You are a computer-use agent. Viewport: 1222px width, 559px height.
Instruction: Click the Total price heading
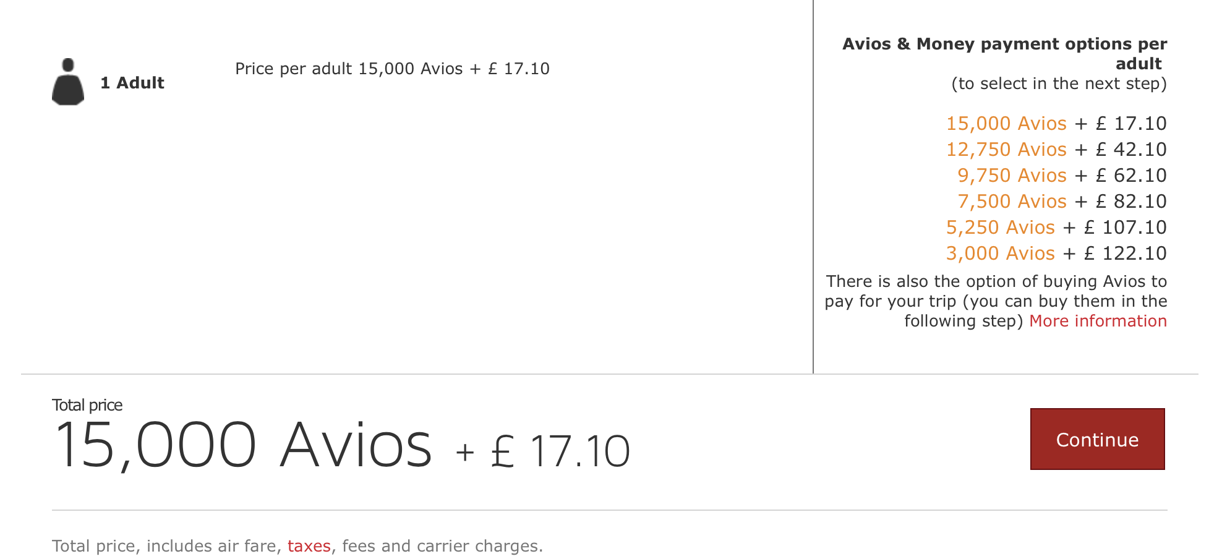click(87, 404)
